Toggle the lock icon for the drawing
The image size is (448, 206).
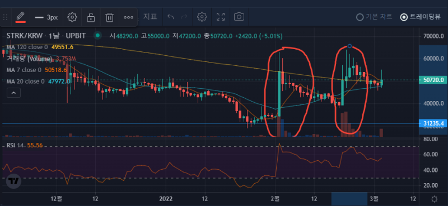(91, 17)
